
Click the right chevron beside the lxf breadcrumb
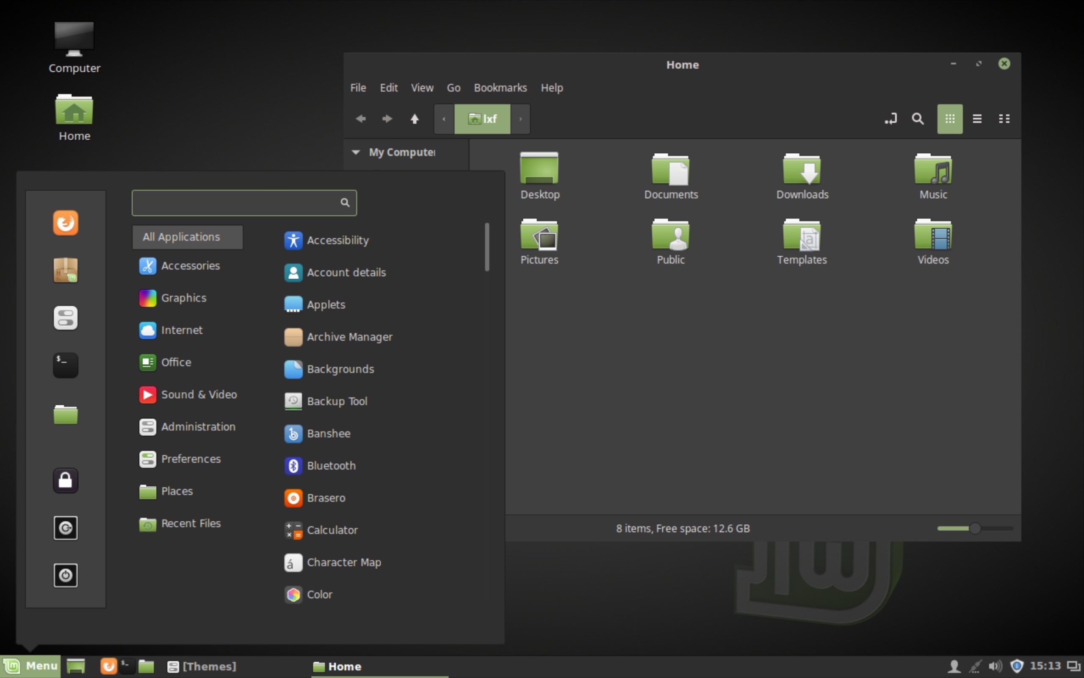pos(520,119)
